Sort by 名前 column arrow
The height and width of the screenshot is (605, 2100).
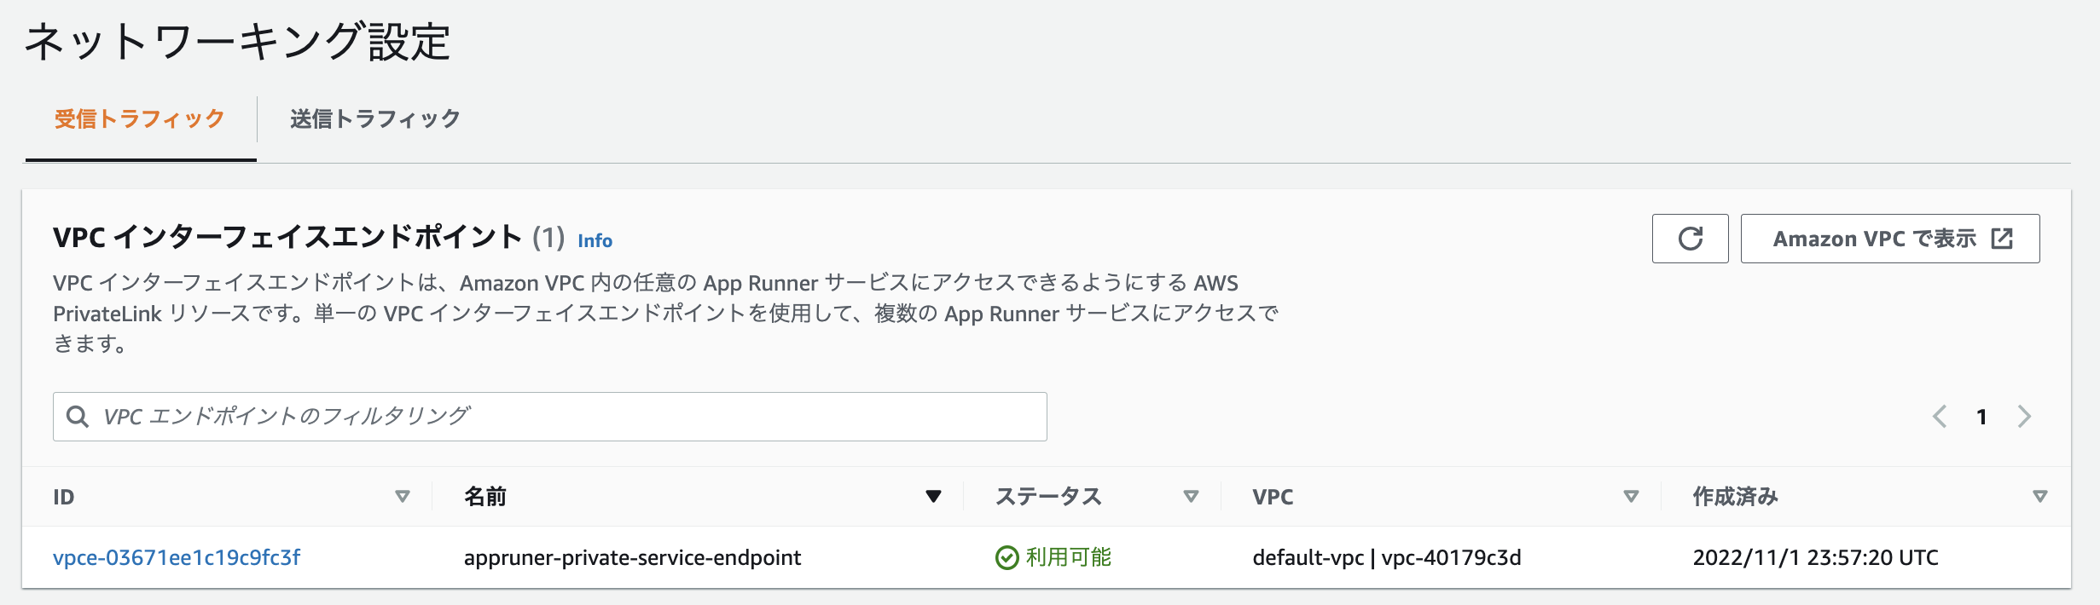click(933, 497)
